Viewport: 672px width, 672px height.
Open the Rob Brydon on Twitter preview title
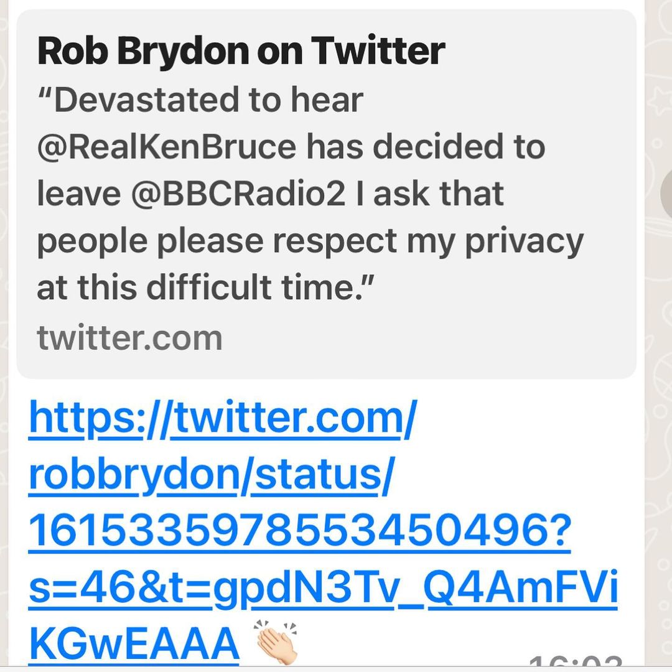click(x=241, y=51)
